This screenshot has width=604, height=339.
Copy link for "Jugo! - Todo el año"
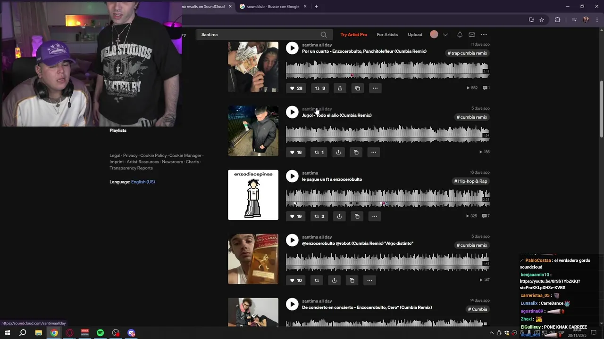tap(356, 152)
